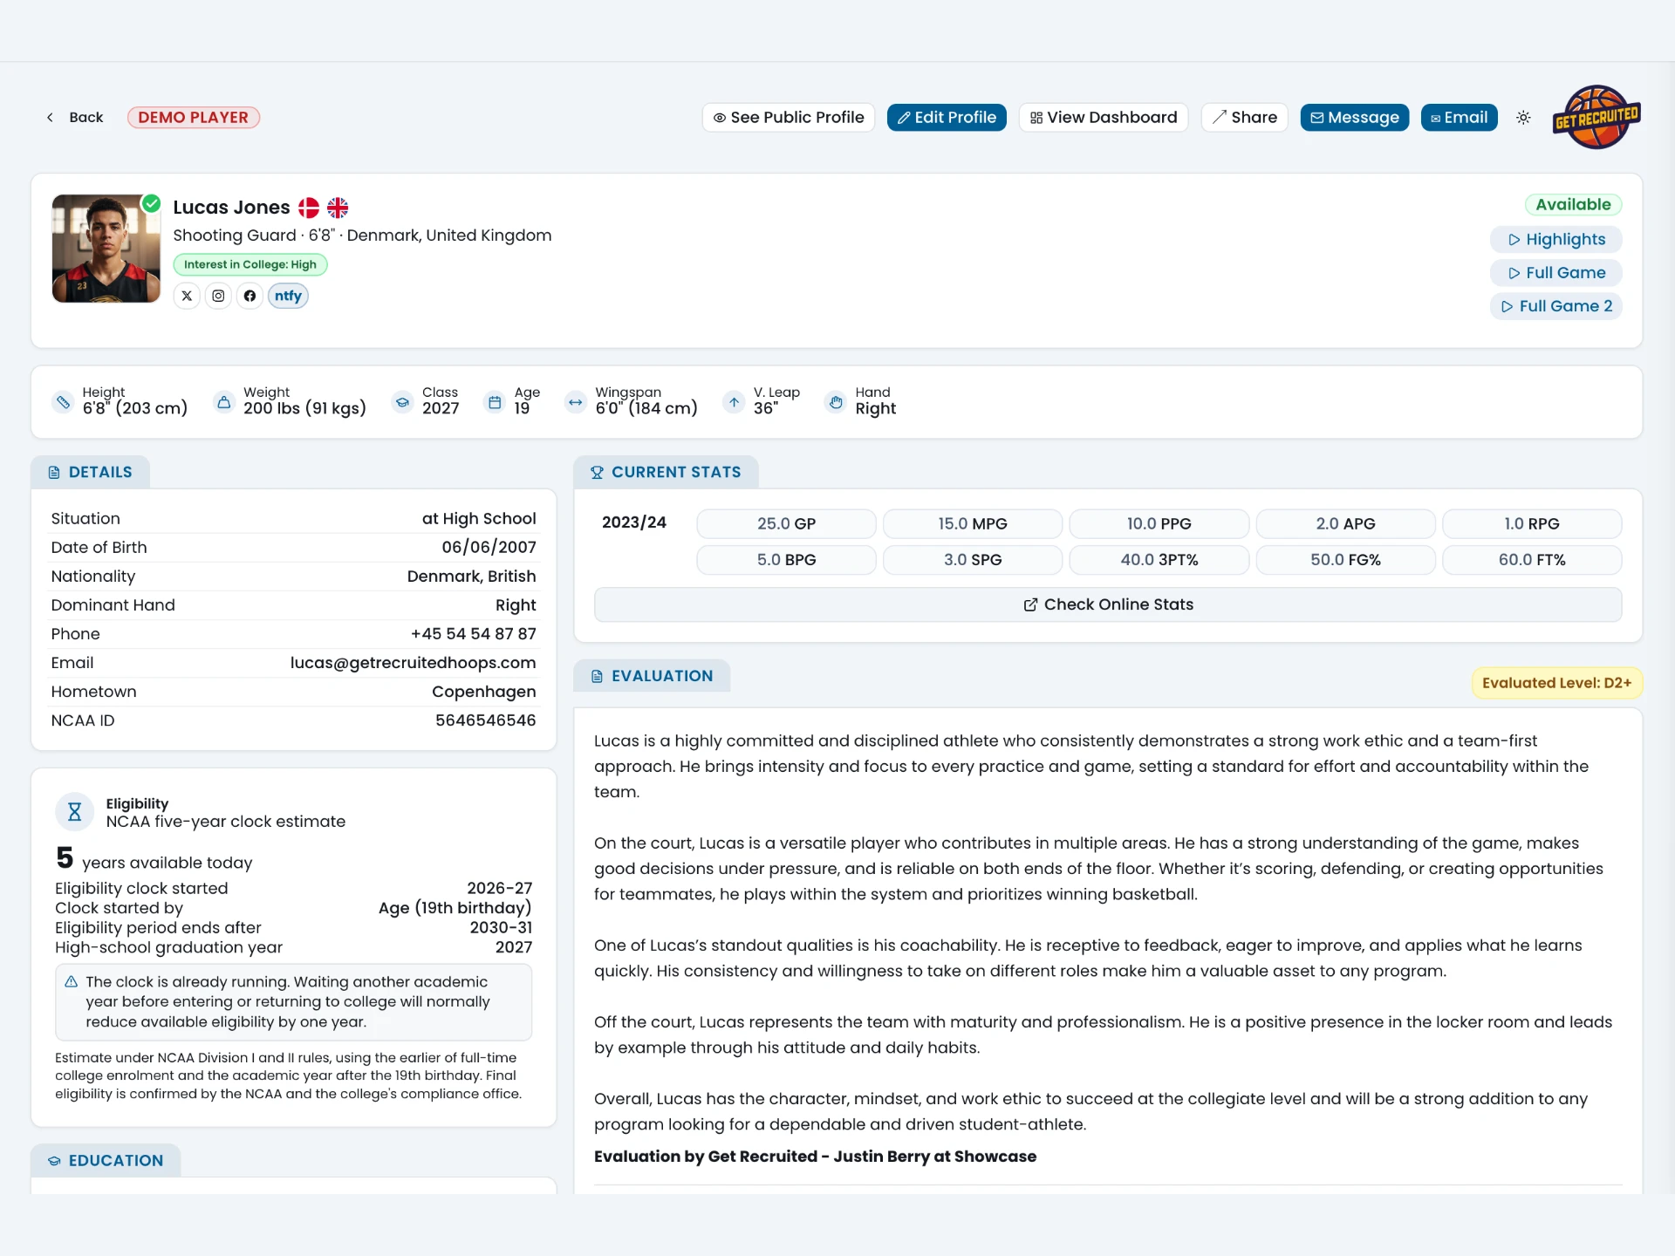Open the Check Online Stats link
1675x1256 pixels.
(x=1108, y=604)
